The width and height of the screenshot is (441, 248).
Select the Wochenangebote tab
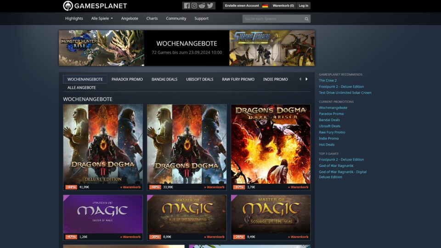85,79
